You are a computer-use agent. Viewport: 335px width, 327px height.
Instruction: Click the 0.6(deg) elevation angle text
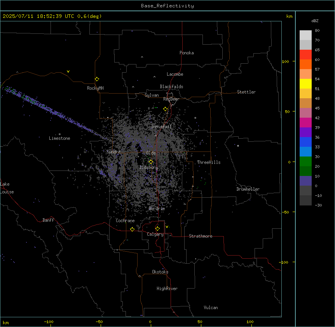(89, 16)
